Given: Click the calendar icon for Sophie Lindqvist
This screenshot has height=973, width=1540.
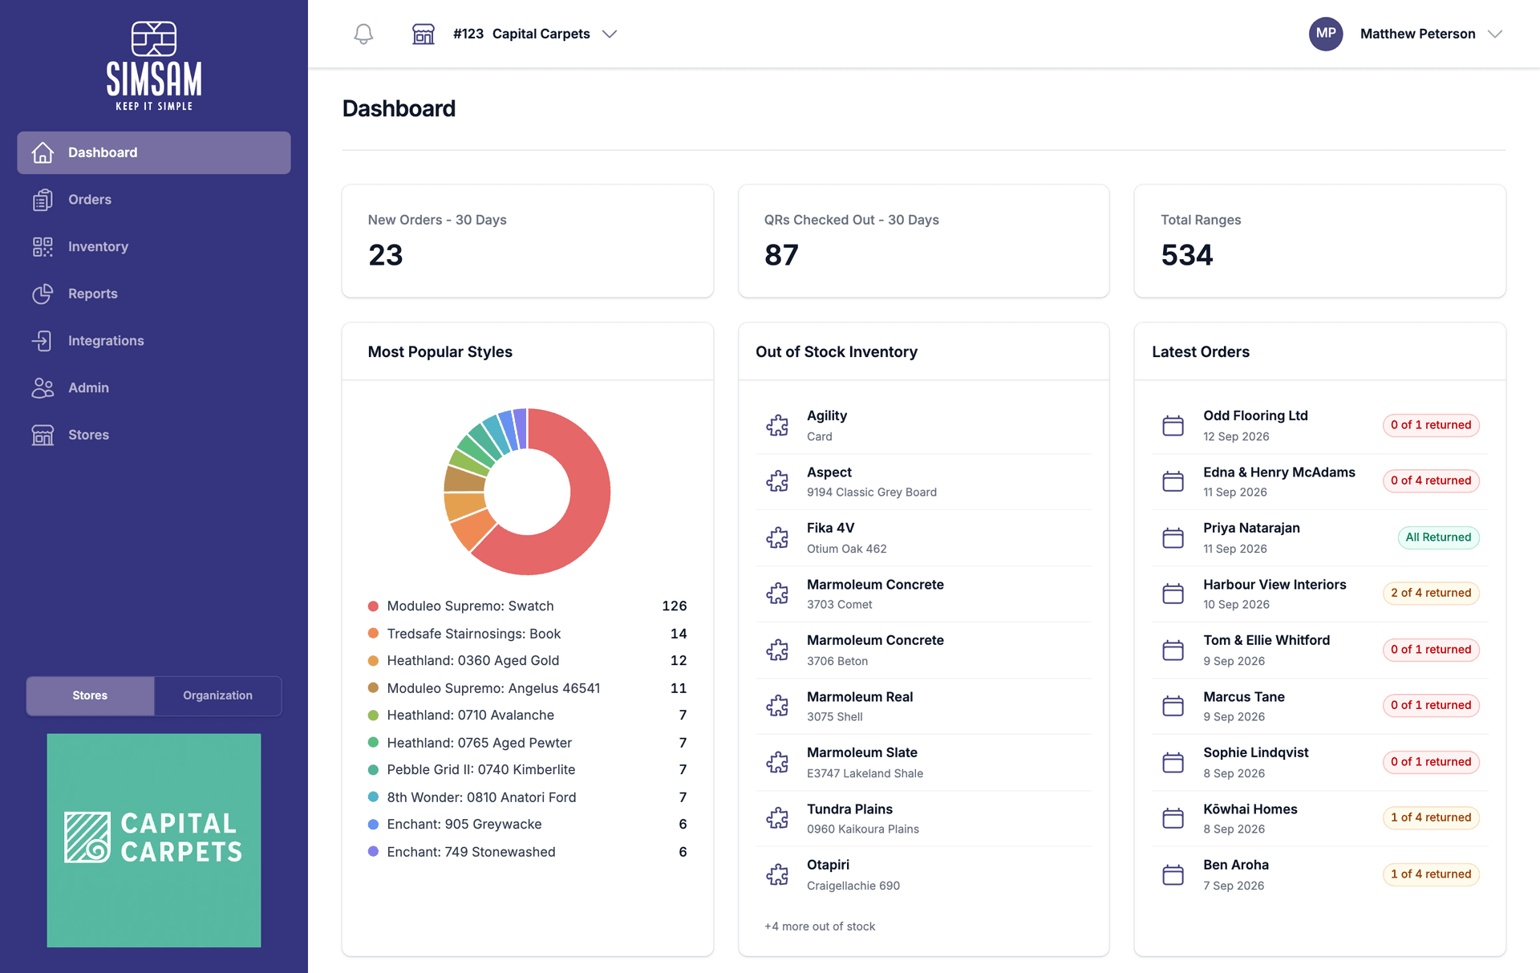Looking at the screenshot, I should (x=1173, y=762).
